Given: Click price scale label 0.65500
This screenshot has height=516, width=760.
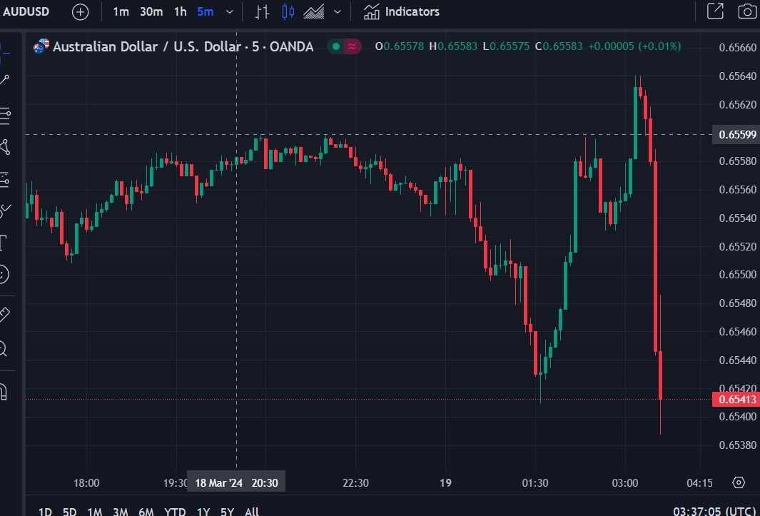Looking at the screenshot, I should pos(738,275).
